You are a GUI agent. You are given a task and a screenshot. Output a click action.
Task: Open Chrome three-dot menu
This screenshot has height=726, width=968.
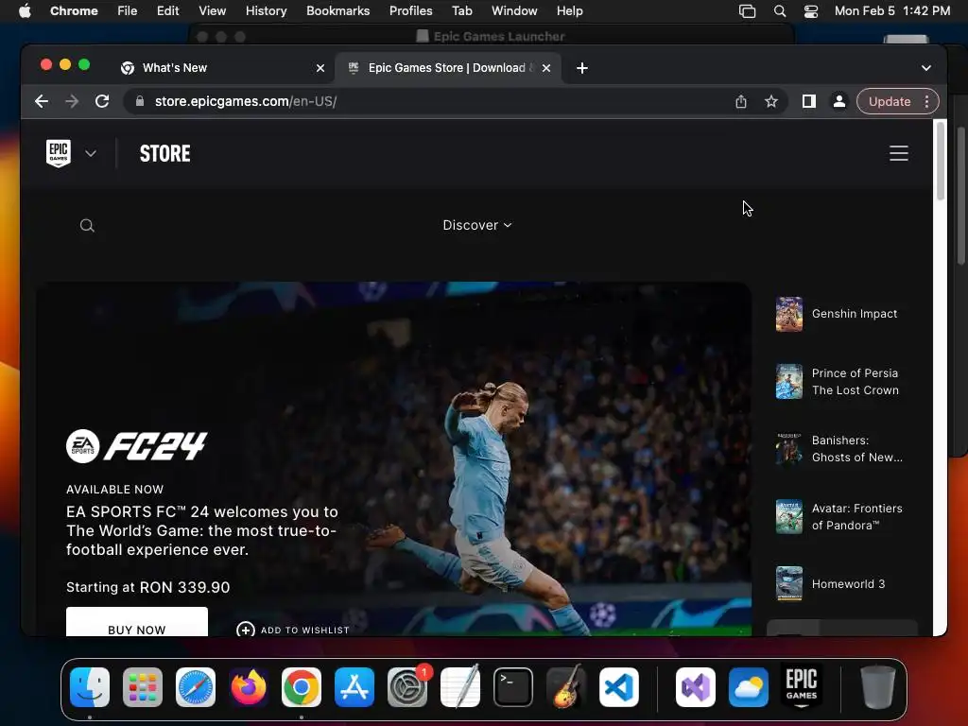tap(926, 101)
